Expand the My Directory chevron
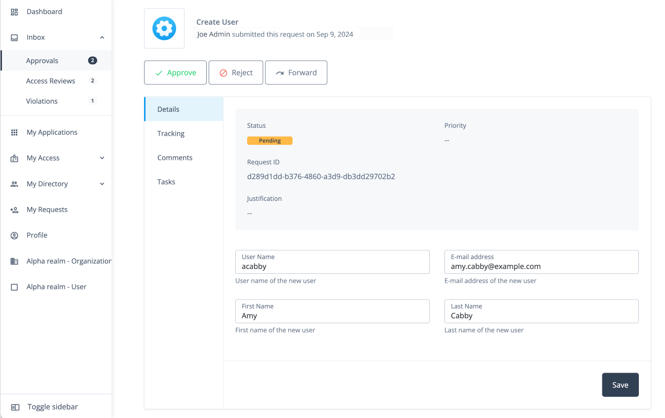This screenshot has width=665, height=418. pos(102,184)
